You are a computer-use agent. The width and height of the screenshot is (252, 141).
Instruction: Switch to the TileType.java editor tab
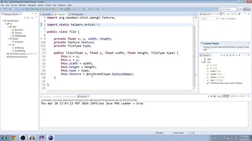pyautogui.click(x=76, y=14)
